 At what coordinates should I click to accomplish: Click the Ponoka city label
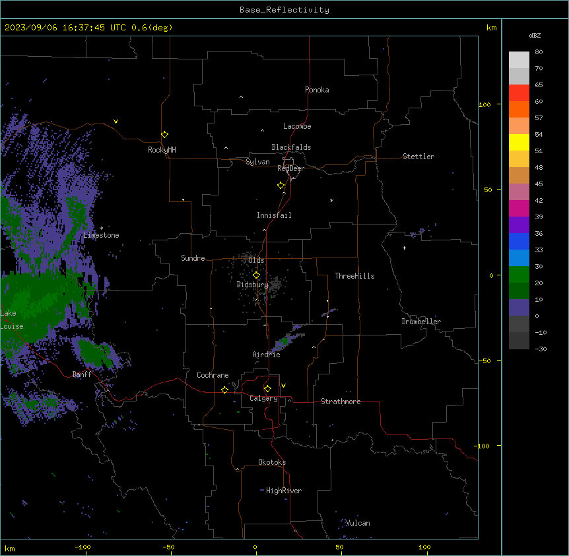point(317,90)
